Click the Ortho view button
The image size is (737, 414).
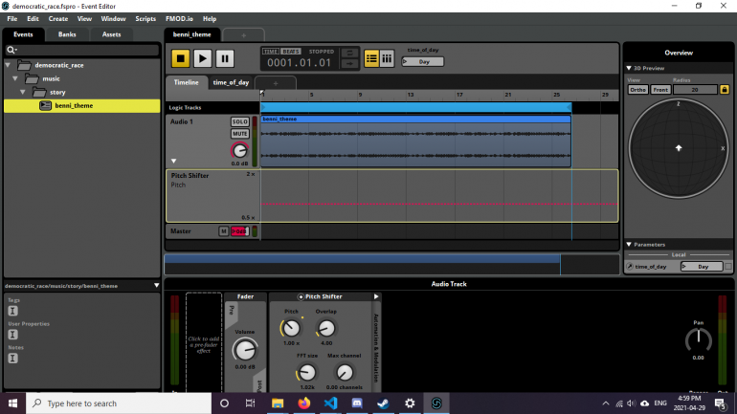(x=637, y=89)
